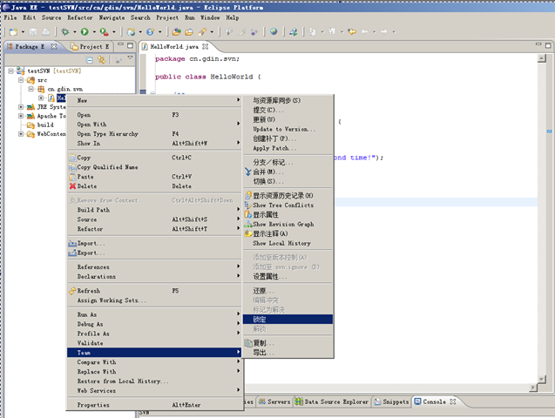This screenshot has width=555, height=418.
Task: Click the Debug bug toolbar icon
Action: tap(64, 32)
